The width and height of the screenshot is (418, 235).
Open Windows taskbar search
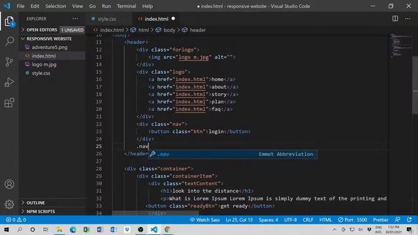click(20, 229)
